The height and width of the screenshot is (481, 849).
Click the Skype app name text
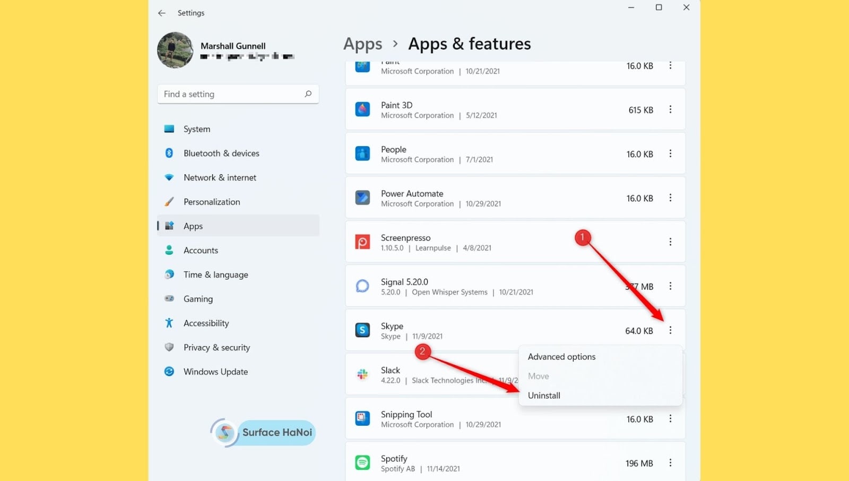(392, 326)
